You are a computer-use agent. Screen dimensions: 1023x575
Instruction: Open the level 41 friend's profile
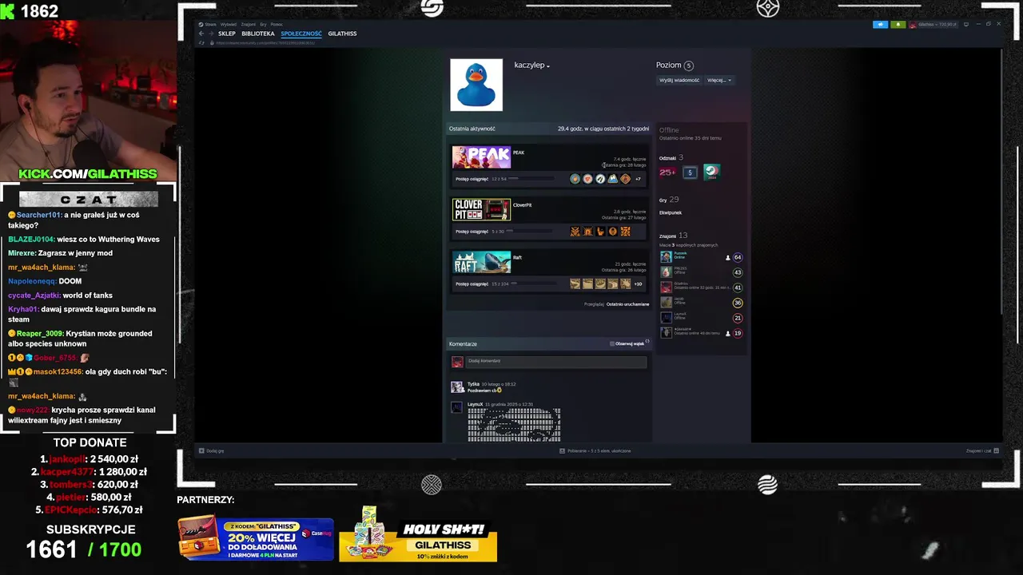701,287
